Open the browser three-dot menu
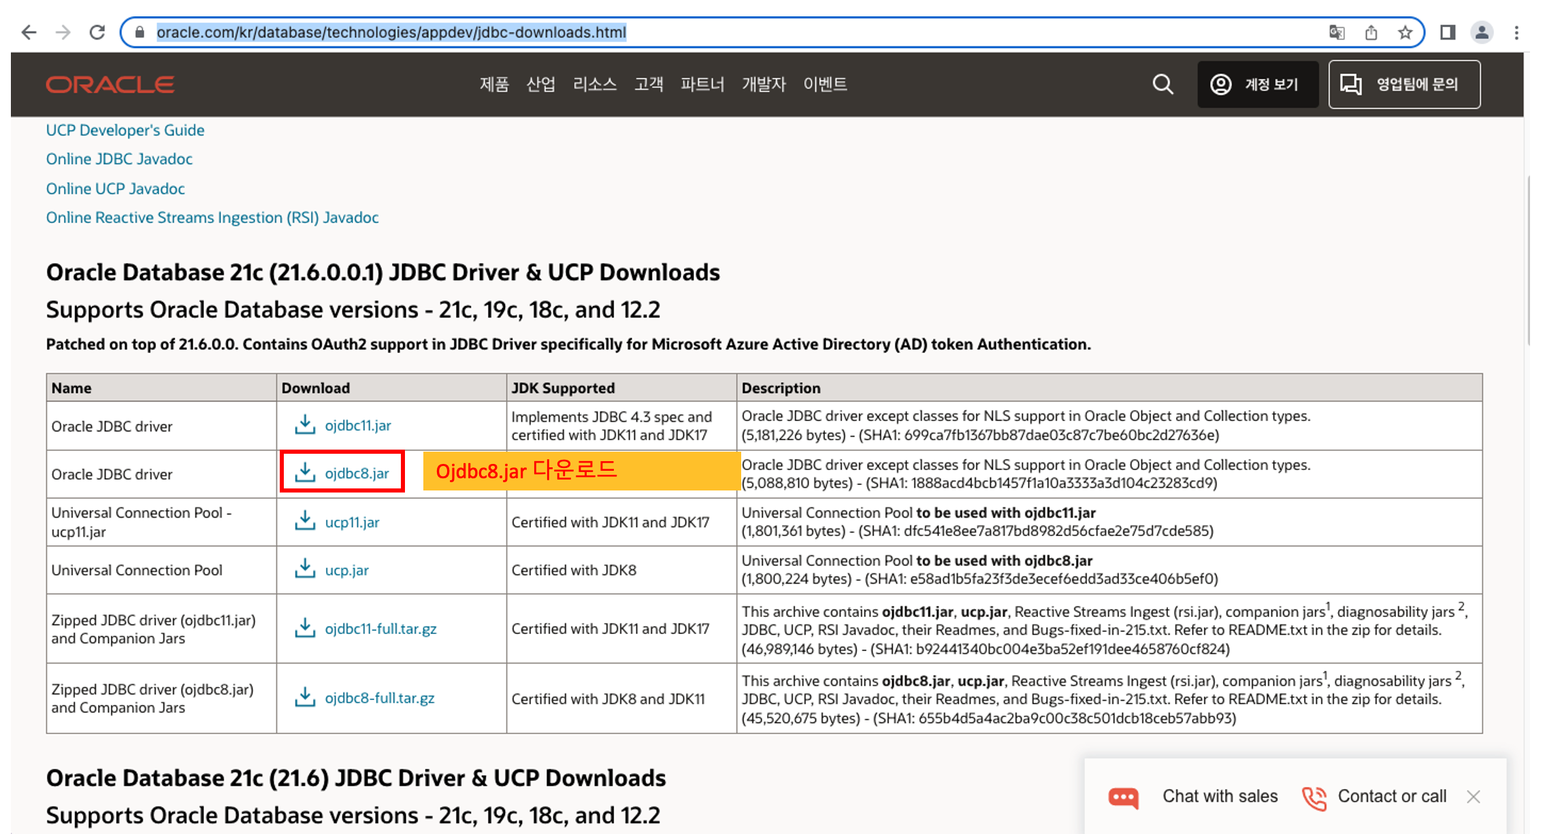Image resolution: width=1545 pixels, height=834 pixels. click(1516, 32)
